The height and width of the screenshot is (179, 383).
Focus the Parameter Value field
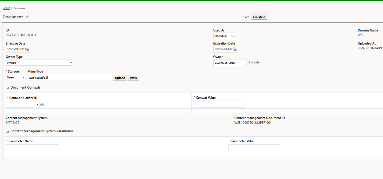(254, 148)
